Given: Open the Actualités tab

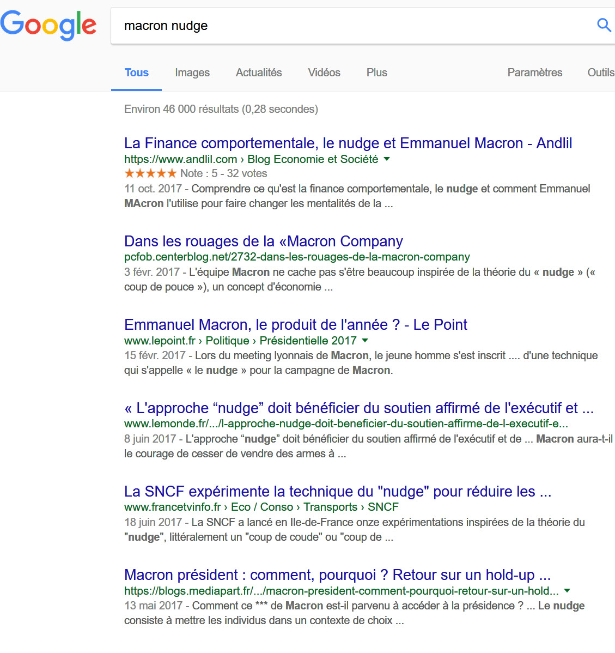Looking at the screenshot, I should pyautogui.click(x=259, y=72).
